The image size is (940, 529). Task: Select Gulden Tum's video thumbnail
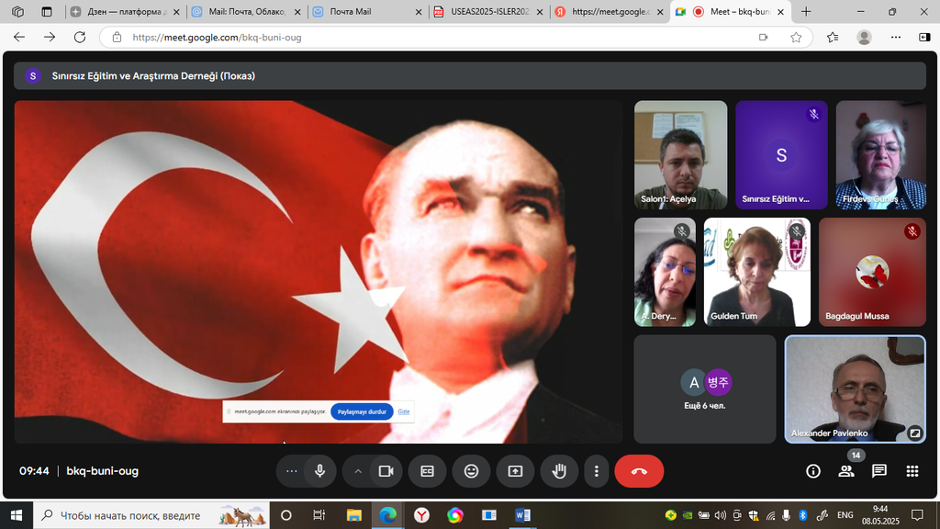pos(757,272)
